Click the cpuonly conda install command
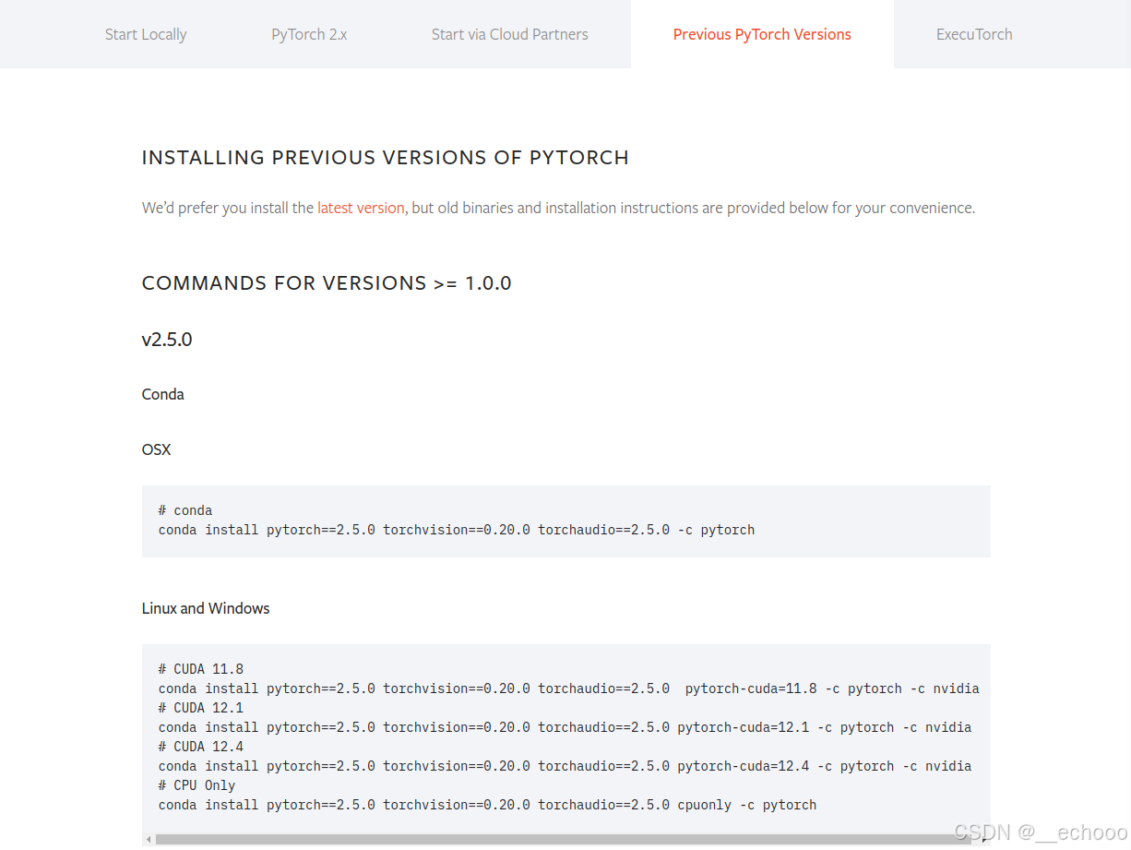 click(x=487, y=805)
